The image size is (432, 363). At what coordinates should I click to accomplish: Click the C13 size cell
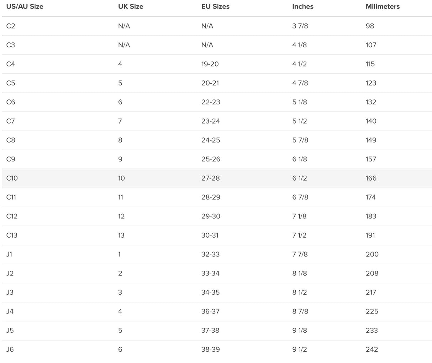[12, 235]
